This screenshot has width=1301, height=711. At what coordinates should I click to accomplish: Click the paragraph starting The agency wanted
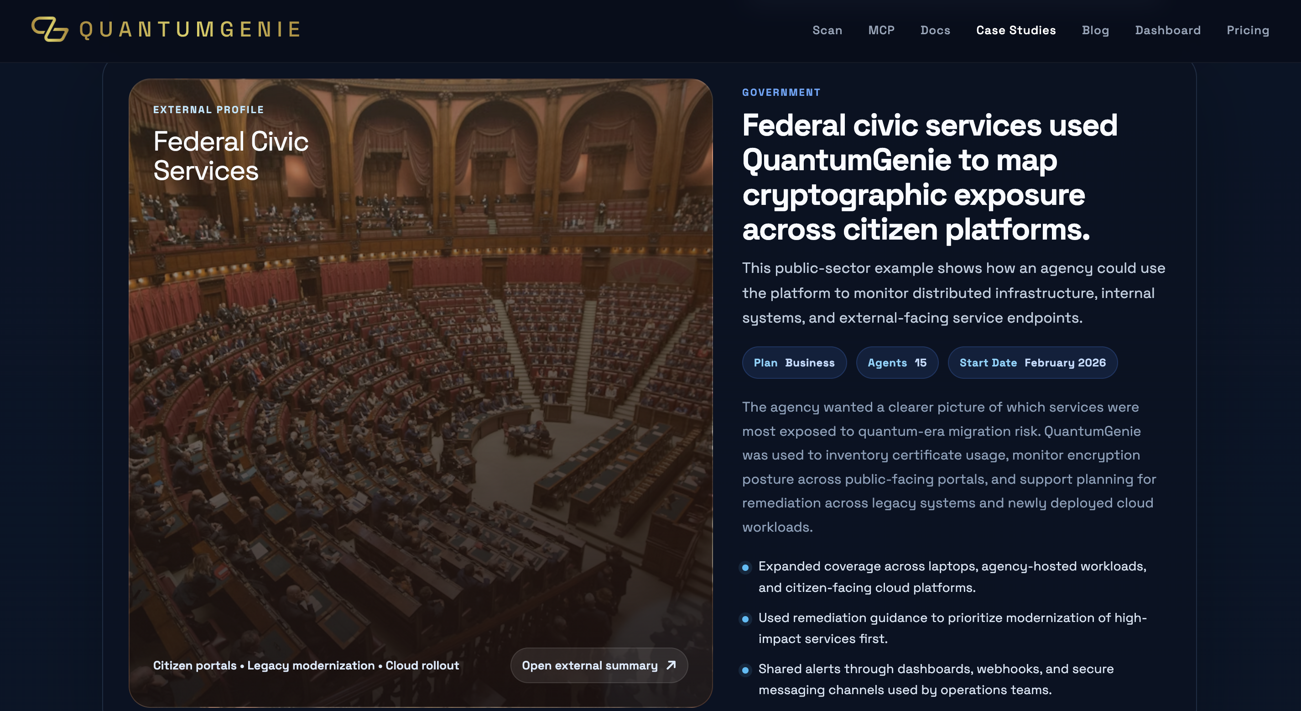(949, 466)
